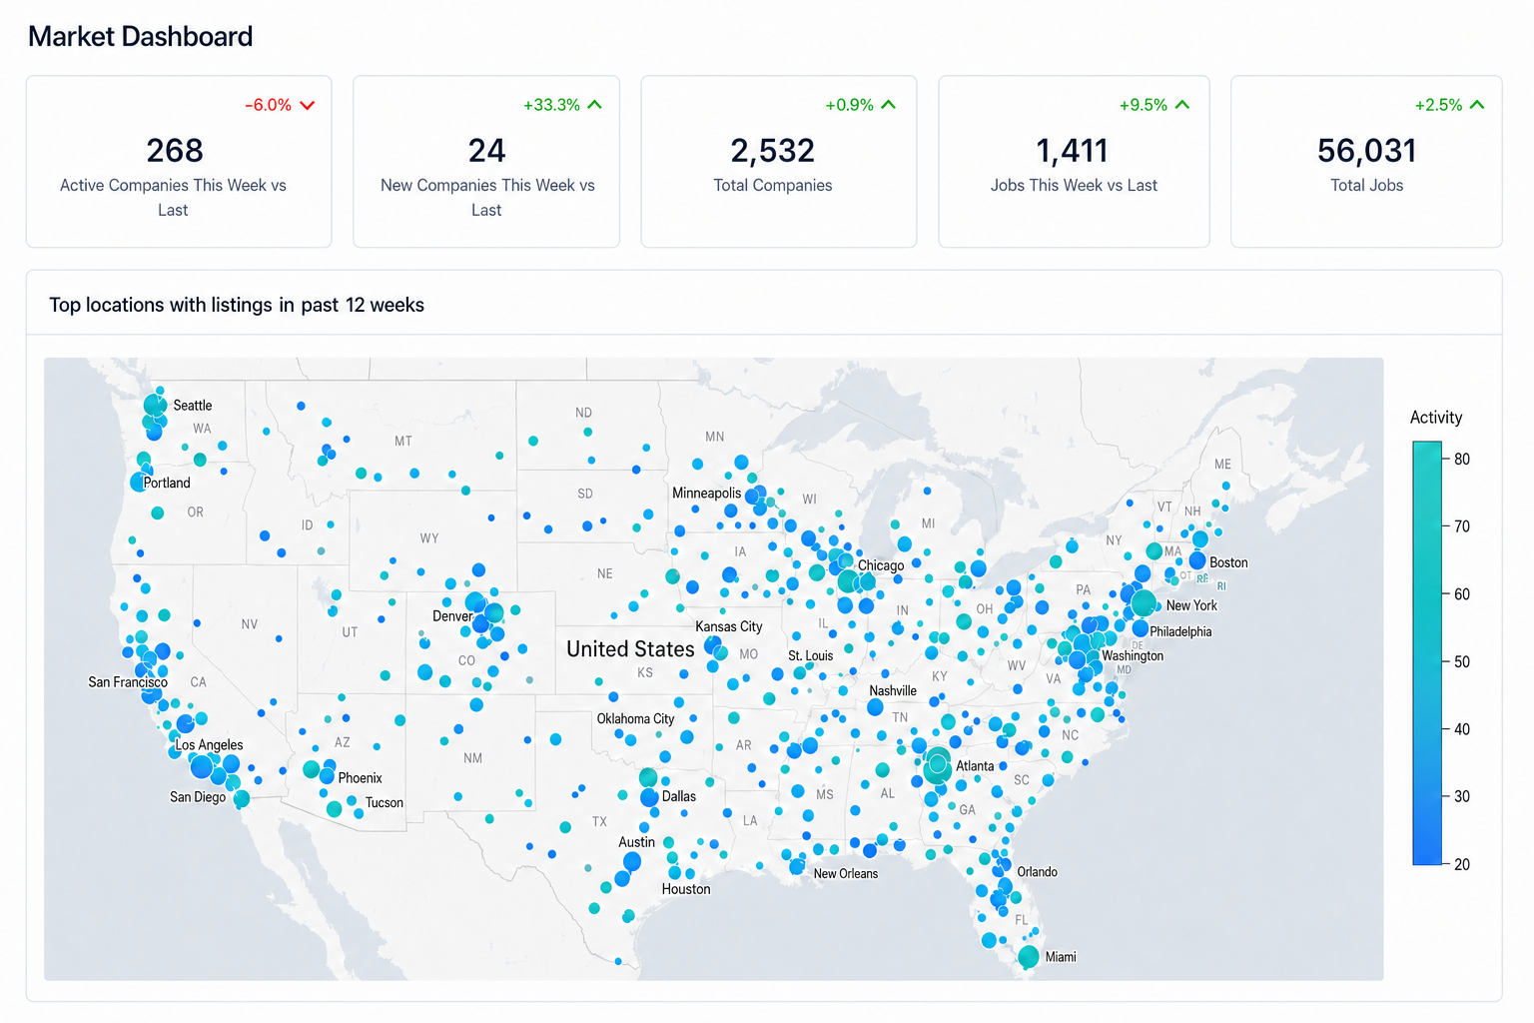Click the Washington map label
1534x1023 pixels.
point(1133,656)
